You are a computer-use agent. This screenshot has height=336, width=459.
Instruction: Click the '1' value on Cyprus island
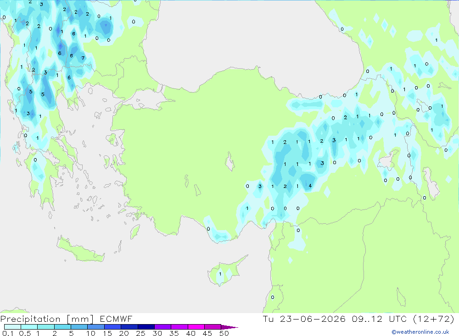220,274
